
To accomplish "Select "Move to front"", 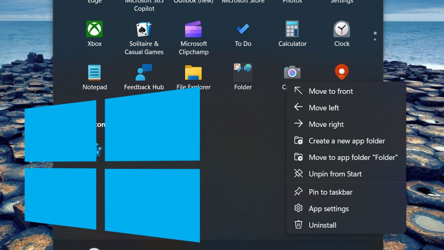I will [330, 91].
